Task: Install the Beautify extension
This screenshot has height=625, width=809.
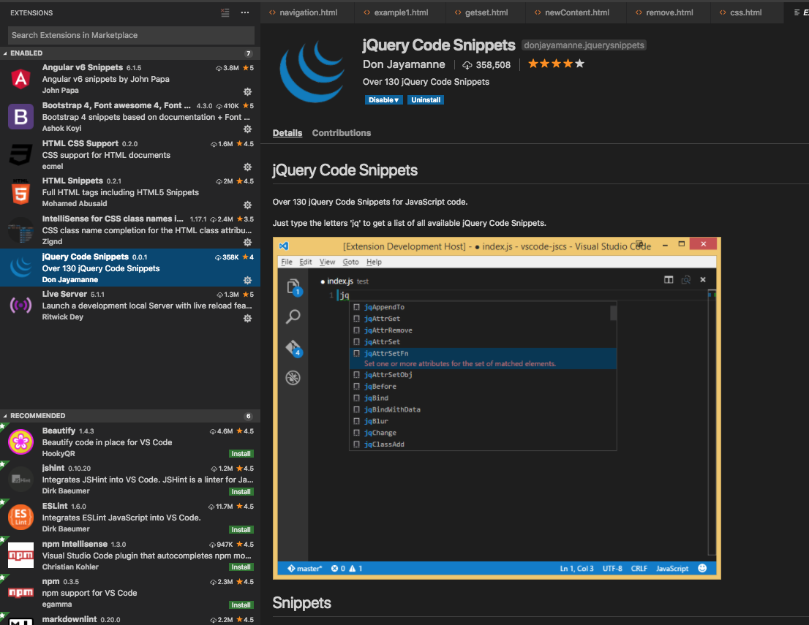Action: pyautogui.click(x=241, y=454)
